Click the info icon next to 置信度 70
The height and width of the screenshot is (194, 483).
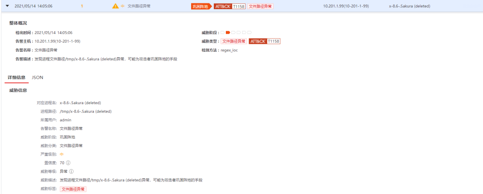click(68, 163)
